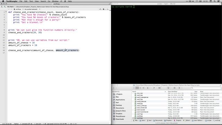The image size is (222, 125).
Task: Switch Finder to list view
Action: (137, 88)
